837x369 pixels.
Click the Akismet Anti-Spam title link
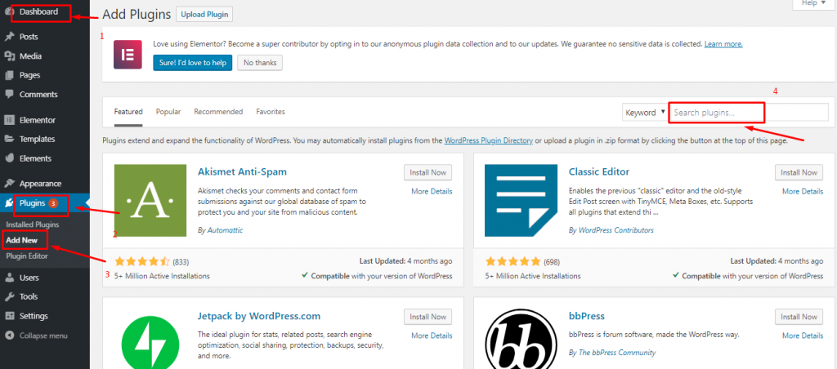242,171
